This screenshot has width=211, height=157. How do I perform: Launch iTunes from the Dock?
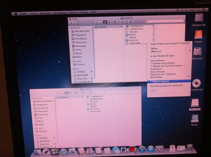(142, 149)
